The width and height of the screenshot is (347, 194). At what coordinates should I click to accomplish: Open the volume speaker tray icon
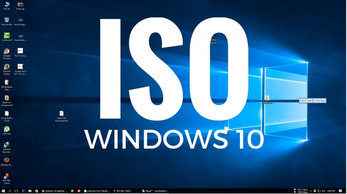point(324,191)
